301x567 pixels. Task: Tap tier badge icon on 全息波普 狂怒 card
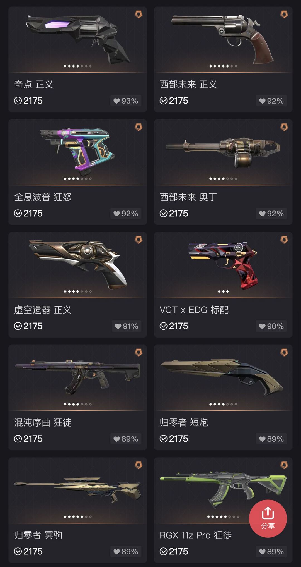139,127
